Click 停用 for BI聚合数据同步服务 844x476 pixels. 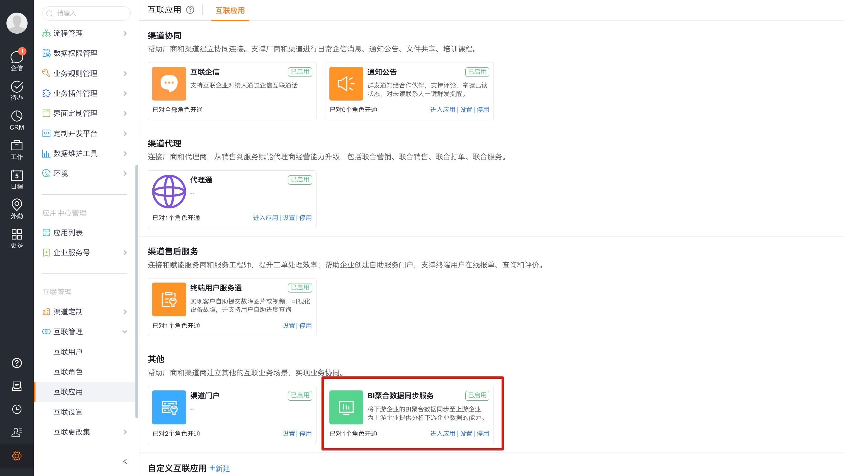(482, 433)
